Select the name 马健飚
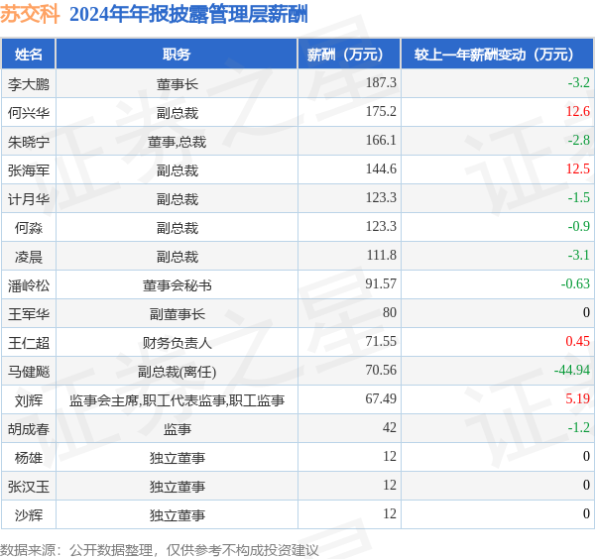The width and height of the screenshot is (595, 559). [29, 372]
